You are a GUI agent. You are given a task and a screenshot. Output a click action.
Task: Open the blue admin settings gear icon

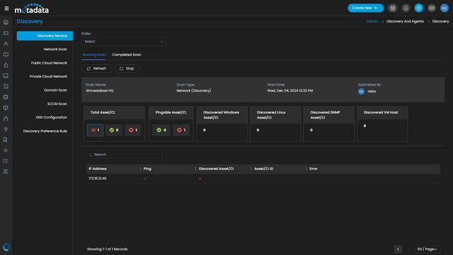point(419,8)
